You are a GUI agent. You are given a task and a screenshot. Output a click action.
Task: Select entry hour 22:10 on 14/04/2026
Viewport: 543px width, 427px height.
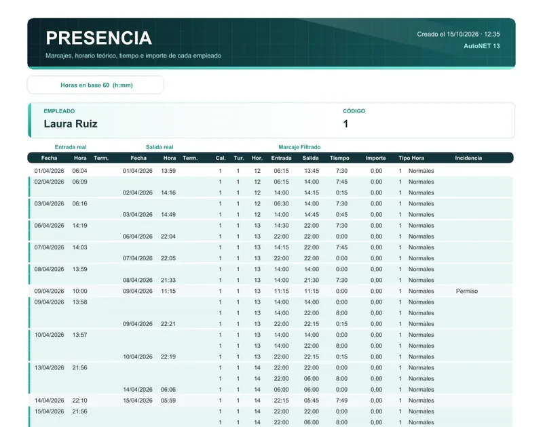79,401
